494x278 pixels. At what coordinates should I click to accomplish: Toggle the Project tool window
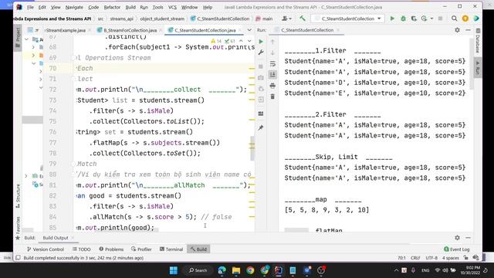click(18, 38)
